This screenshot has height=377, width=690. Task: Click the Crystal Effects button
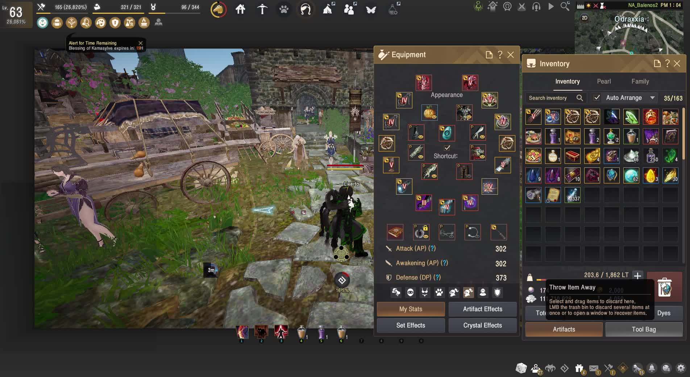(x=482, y=325)
